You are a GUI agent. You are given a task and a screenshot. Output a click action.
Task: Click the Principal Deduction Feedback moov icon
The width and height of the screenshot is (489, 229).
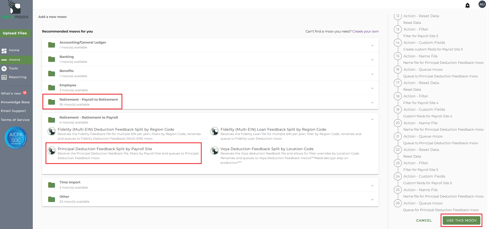pos(52,151)
